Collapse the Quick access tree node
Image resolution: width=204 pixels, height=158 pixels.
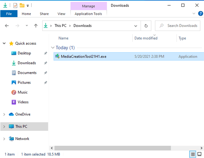click(4, 43)
